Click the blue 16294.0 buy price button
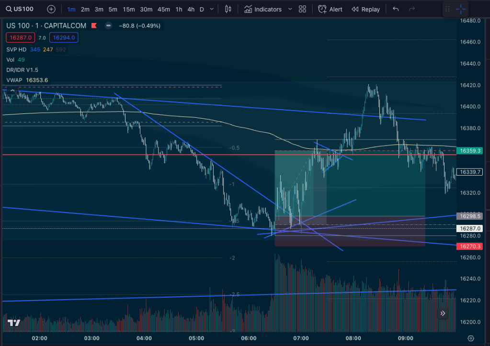This screenshot has height=346, width=490. 63,37
